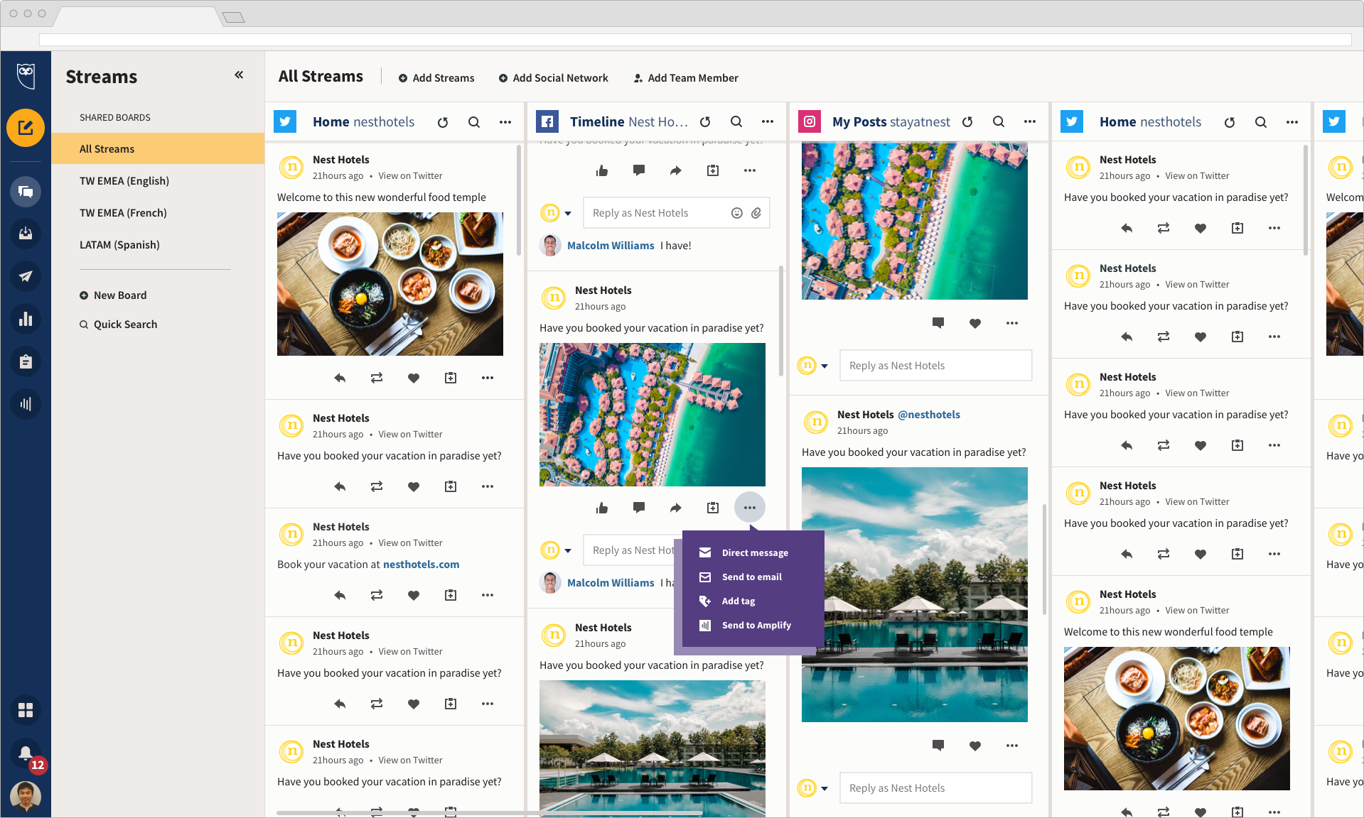Open the Publisher paper-plane icon
The width and height of the screenshot is (1364, 818).
[26, 276]
